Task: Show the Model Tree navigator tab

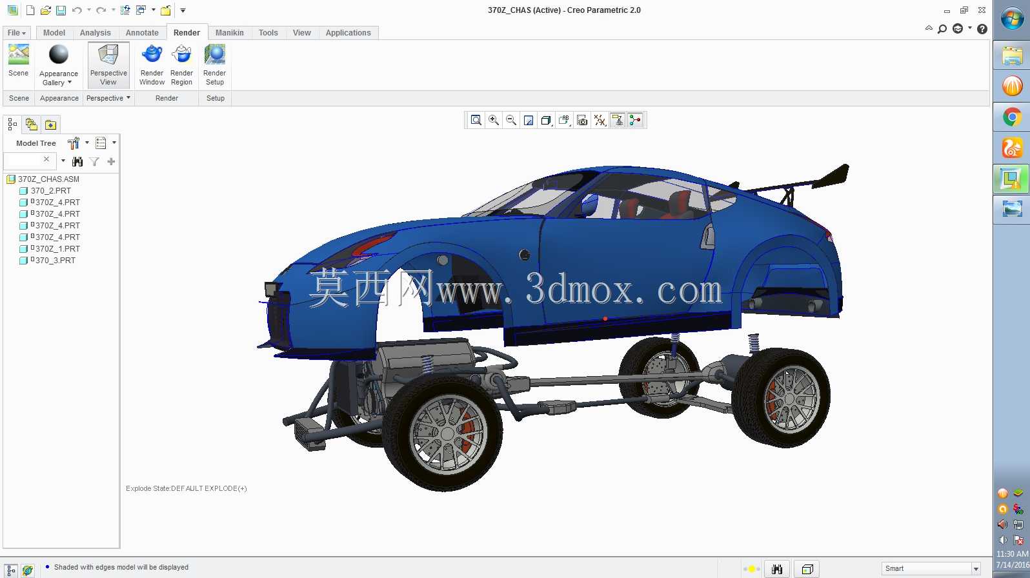Action: tap(12, 124)
